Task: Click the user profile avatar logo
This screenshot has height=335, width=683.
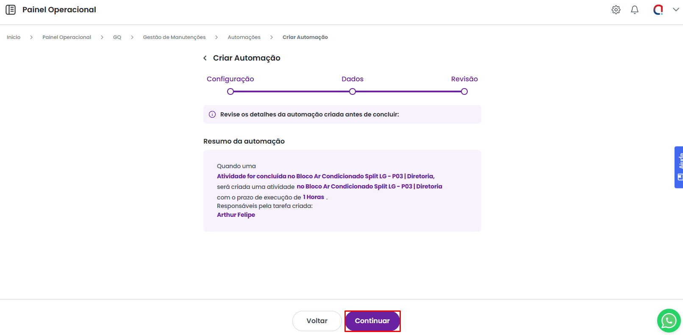Action: (658, 10)
